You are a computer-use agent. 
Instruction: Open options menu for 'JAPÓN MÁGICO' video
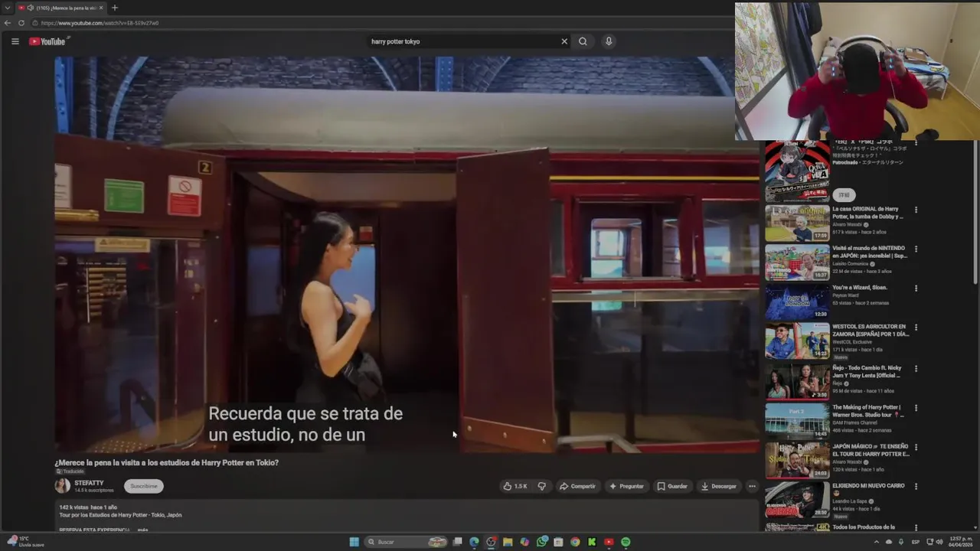pos(916,447)
